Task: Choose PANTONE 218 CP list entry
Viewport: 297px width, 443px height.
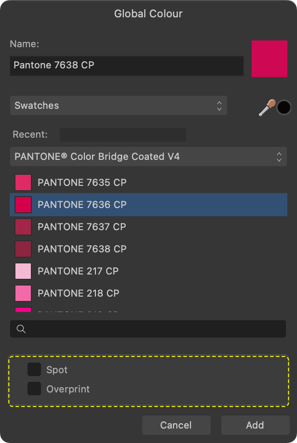Action: pos(79,293)
